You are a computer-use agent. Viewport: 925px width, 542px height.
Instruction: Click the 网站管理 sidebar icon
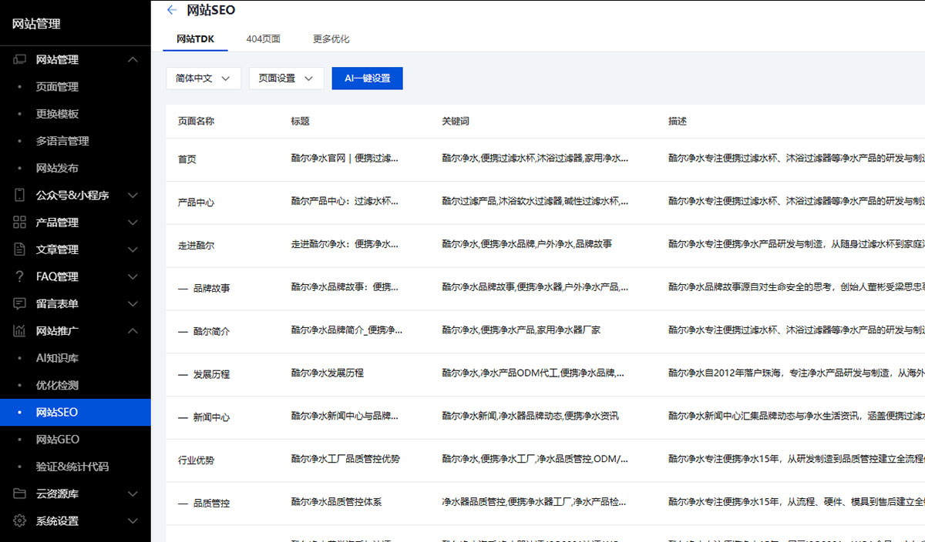click(x=20, y=59)
